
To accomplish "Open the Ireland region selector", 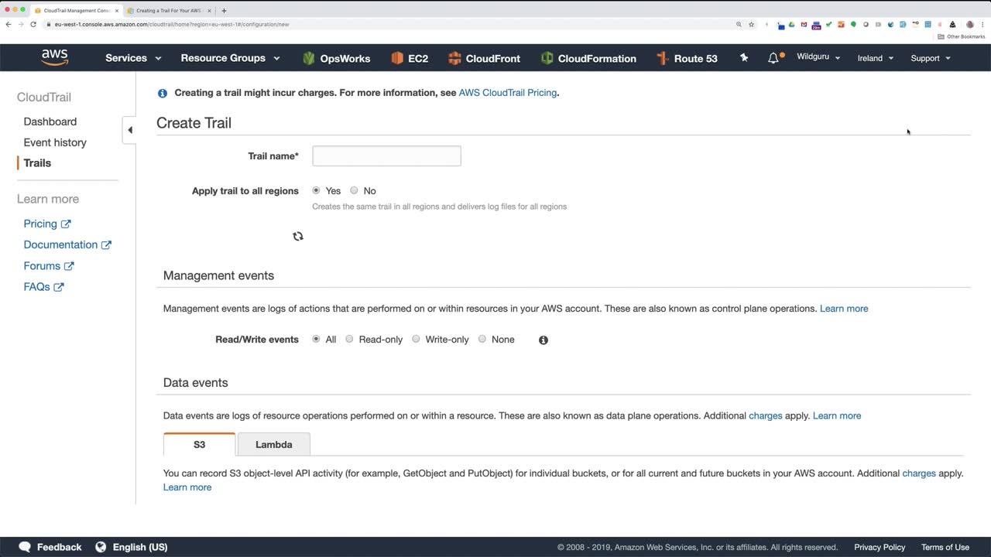I will click(x=875, y=58).
